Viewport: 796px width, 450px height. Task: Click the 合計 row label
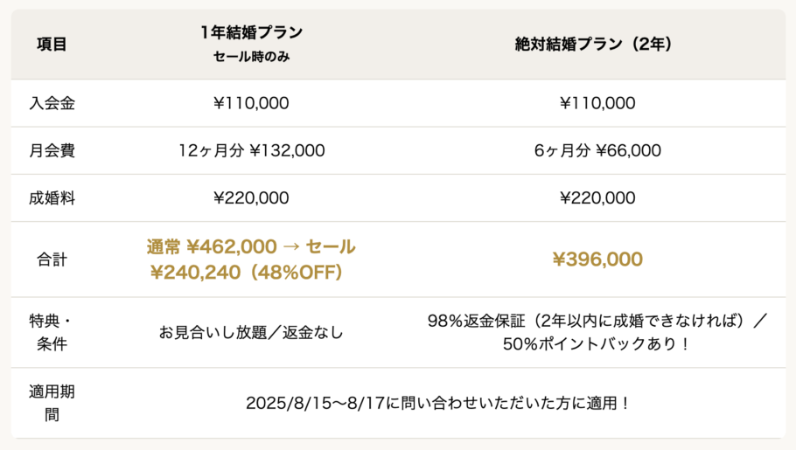(x=52, y=260)
